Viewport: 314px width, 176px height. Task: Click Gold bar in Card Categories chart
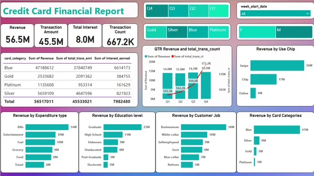pos(255,151)
